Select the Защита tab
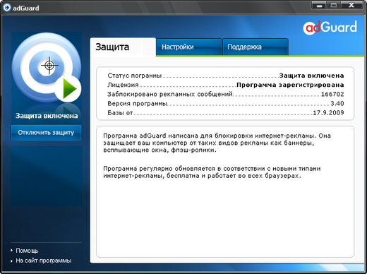The image size is (367, 274). [x=123, y=47]
